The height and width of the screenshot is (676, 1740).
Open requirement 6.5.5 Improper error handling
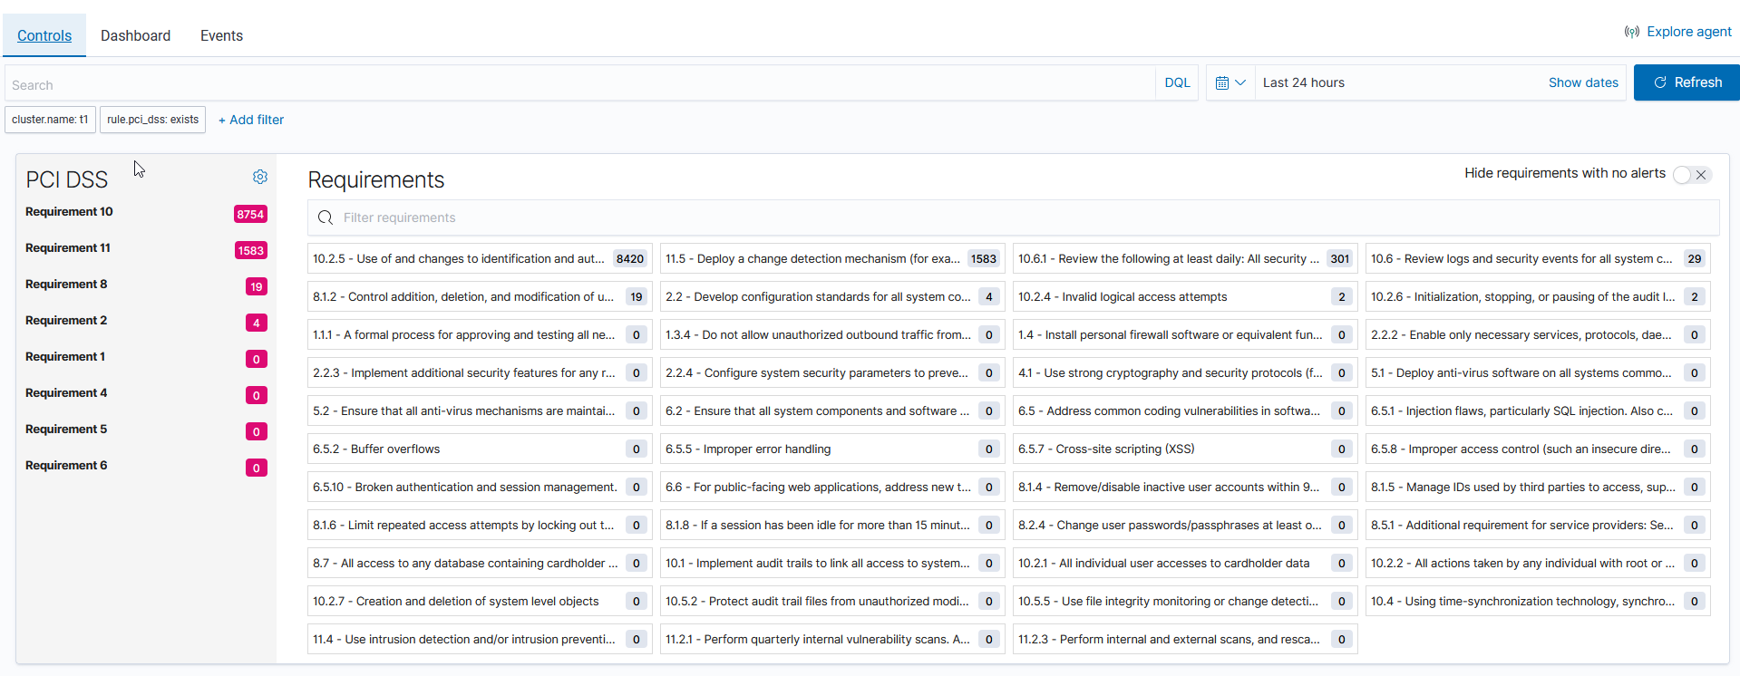832,449
